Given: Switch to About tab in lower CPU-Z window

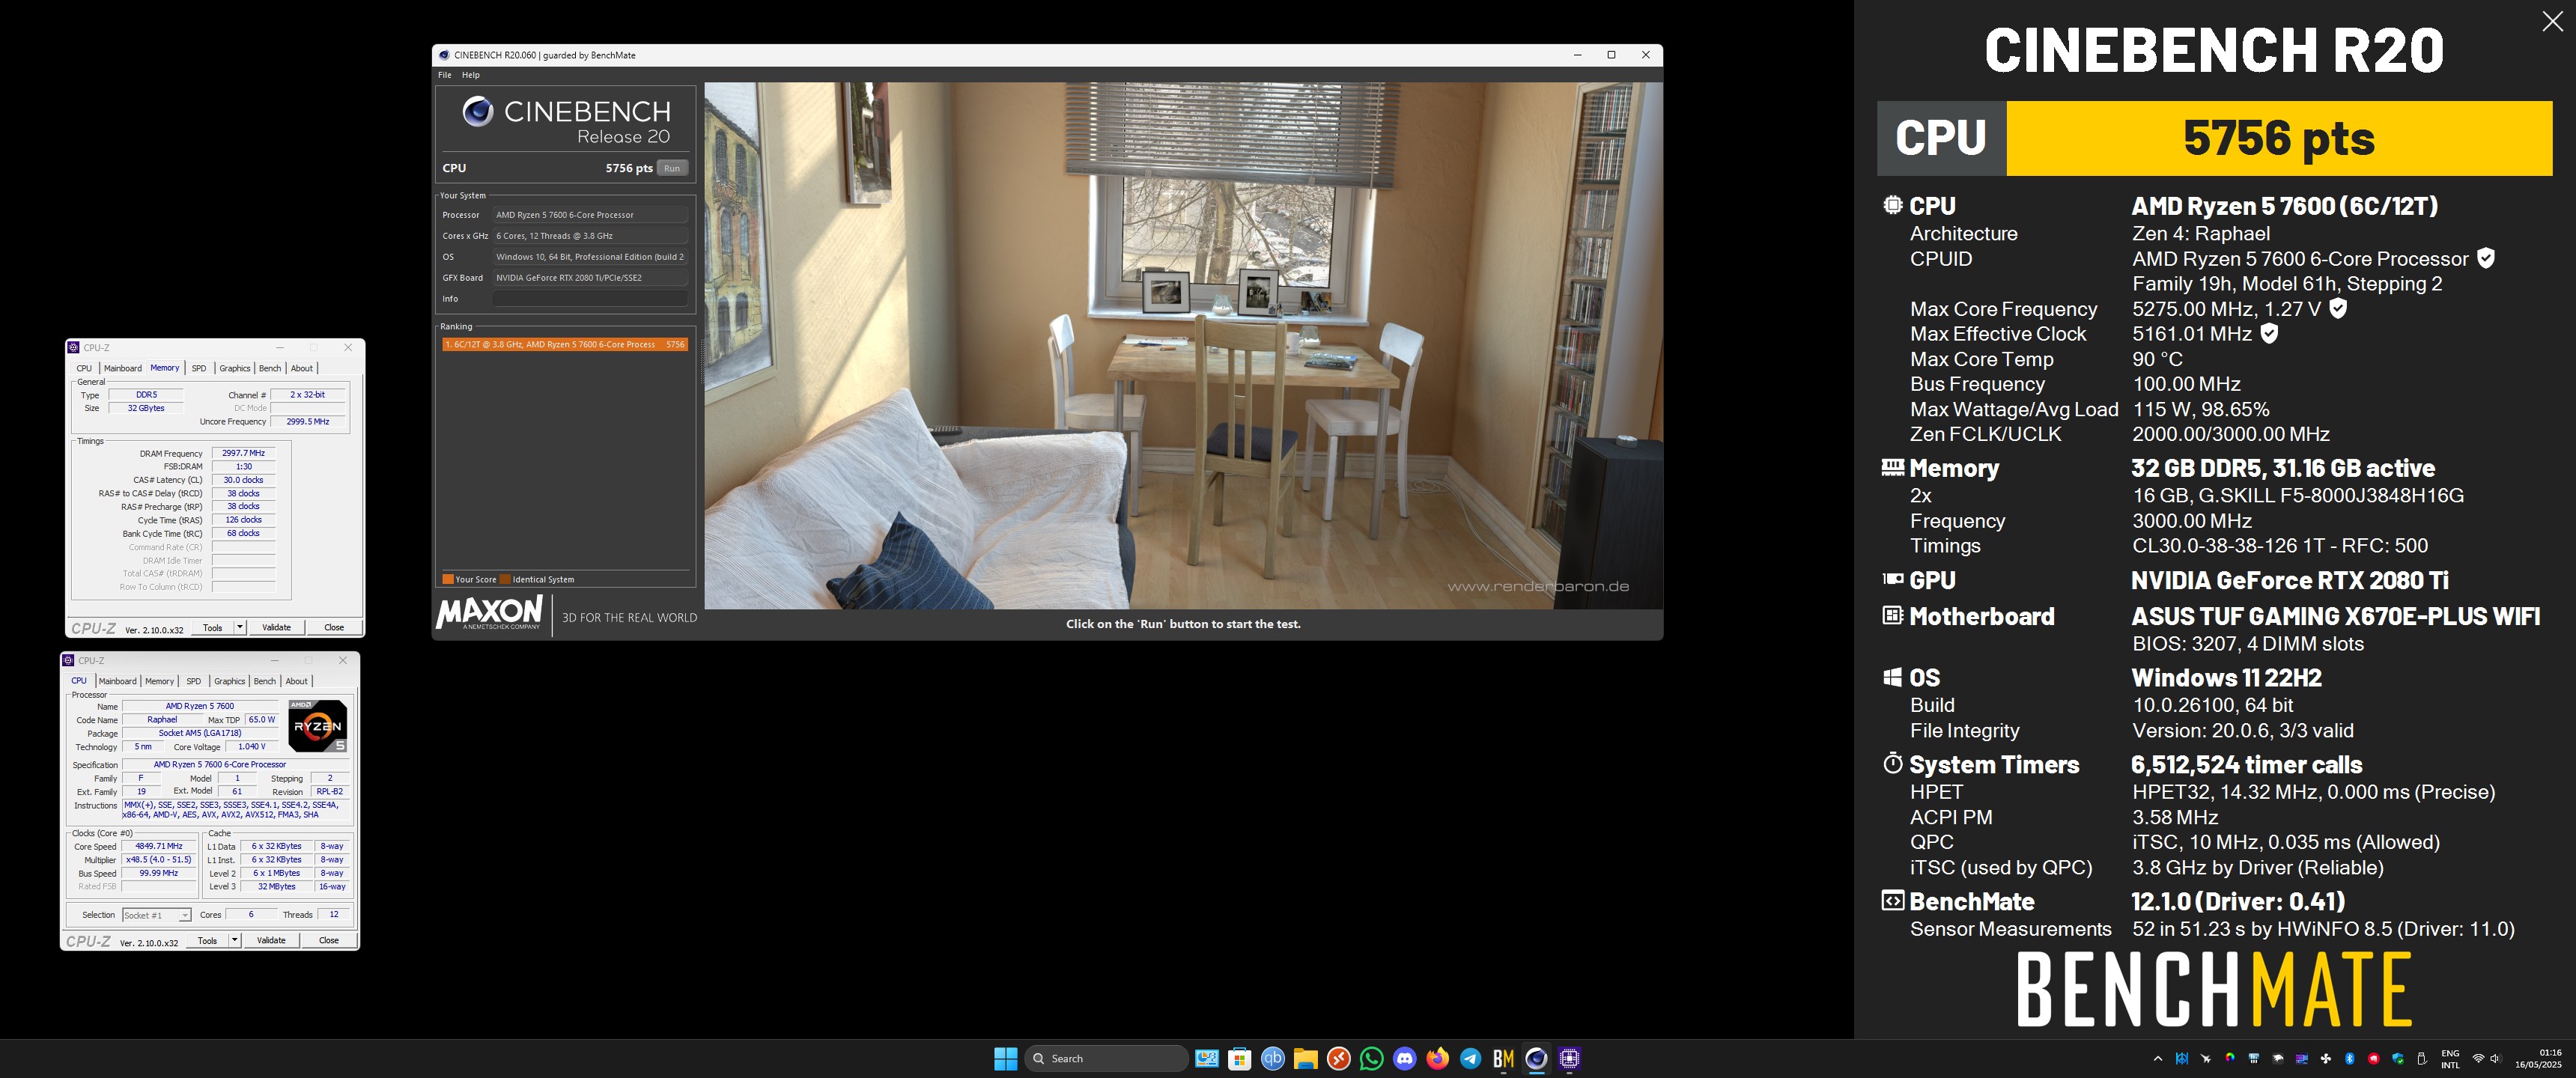Looking at the screenshot, I should coord(297,681).
